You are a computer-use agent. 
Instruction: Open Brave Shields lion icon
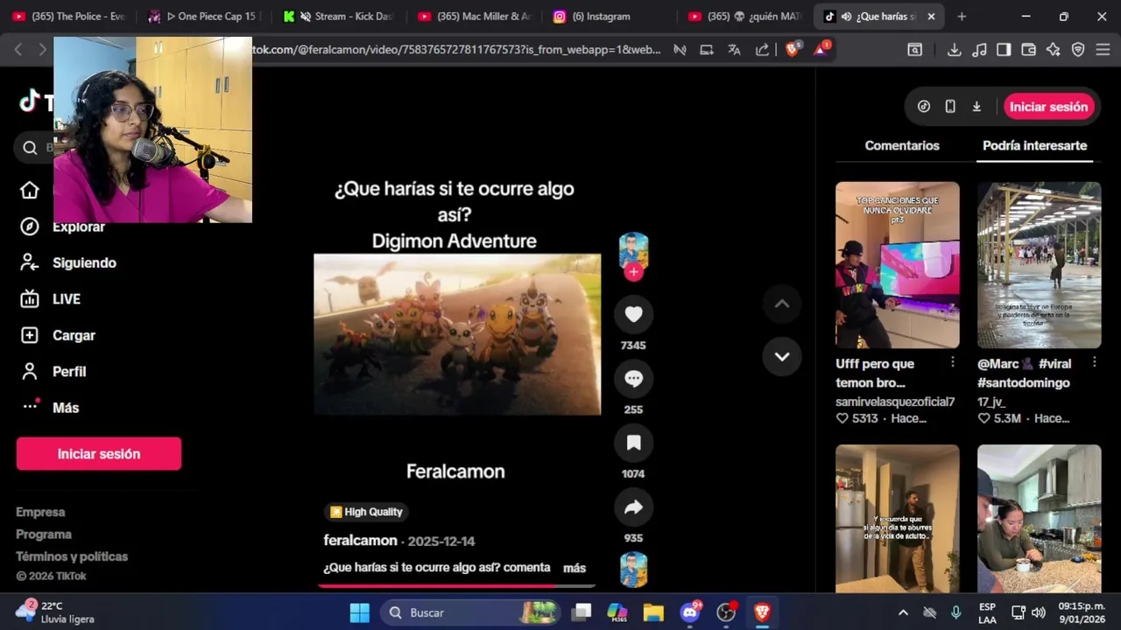click(x=793, y=49)
